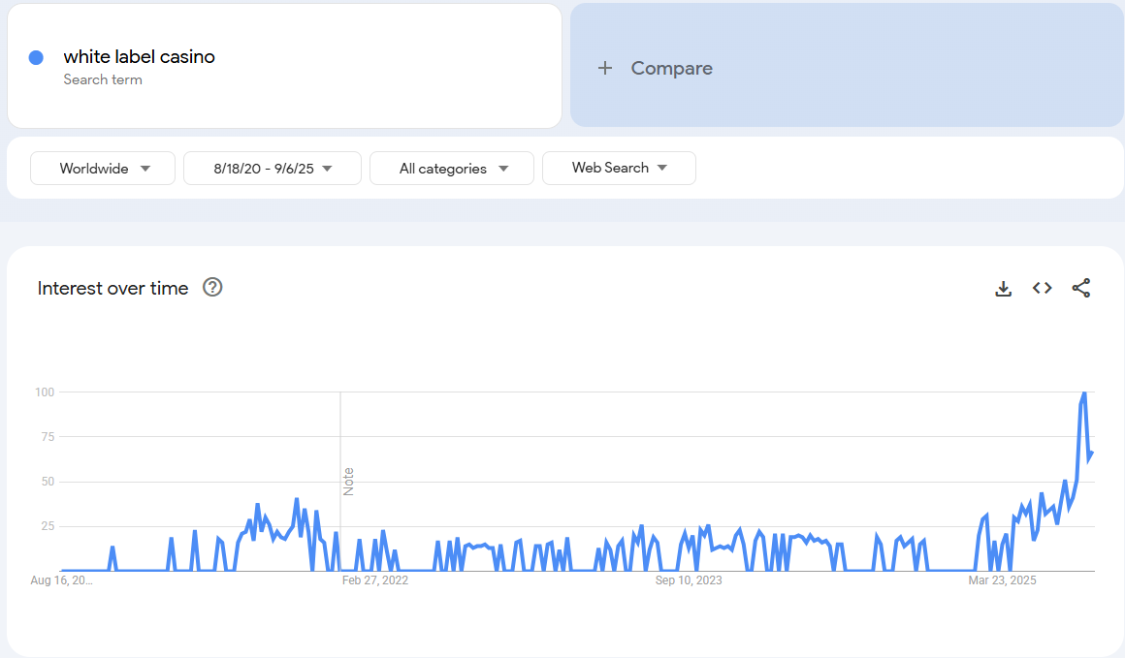This screenshot has width=1125, height=658.
Task: Edit the white label casino search term
Action: point(140,57)
